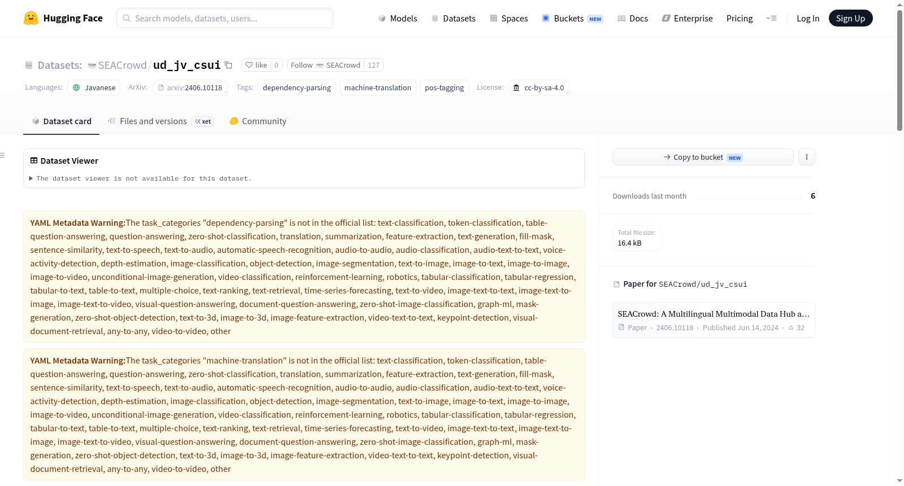Screen dimensions: 904x486
Task: Click the Datasets database icon in breadcrumb
Action: (29, 65)
